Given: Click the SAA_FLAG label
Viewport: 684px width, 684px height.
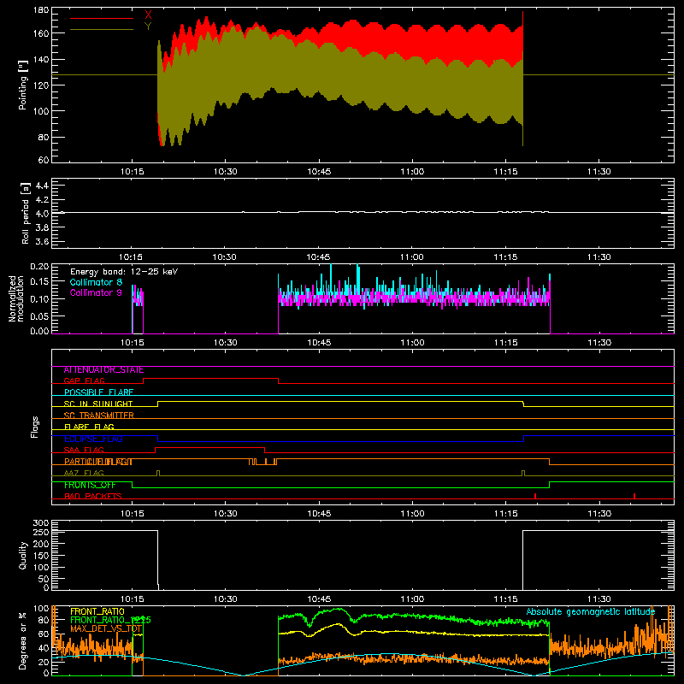Looking at the screenshot, I should point(84,450).
